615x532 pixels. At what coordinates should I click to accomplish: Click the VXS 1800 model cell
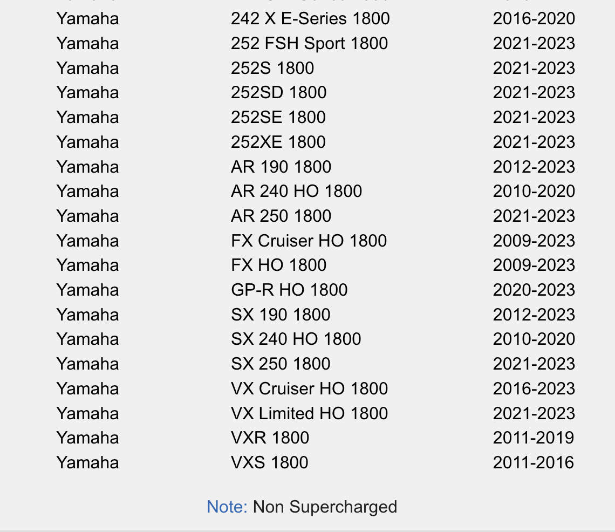click(269, 463)
